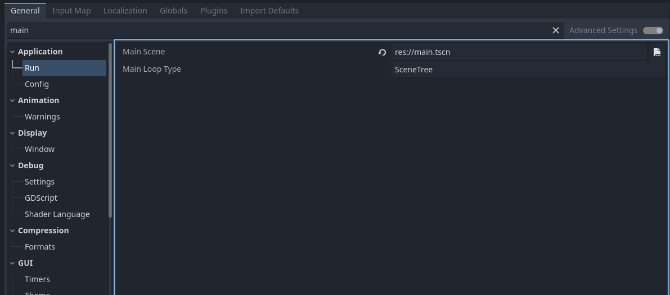Clear the search filter text
670x295 pixels.
point(555,30)
